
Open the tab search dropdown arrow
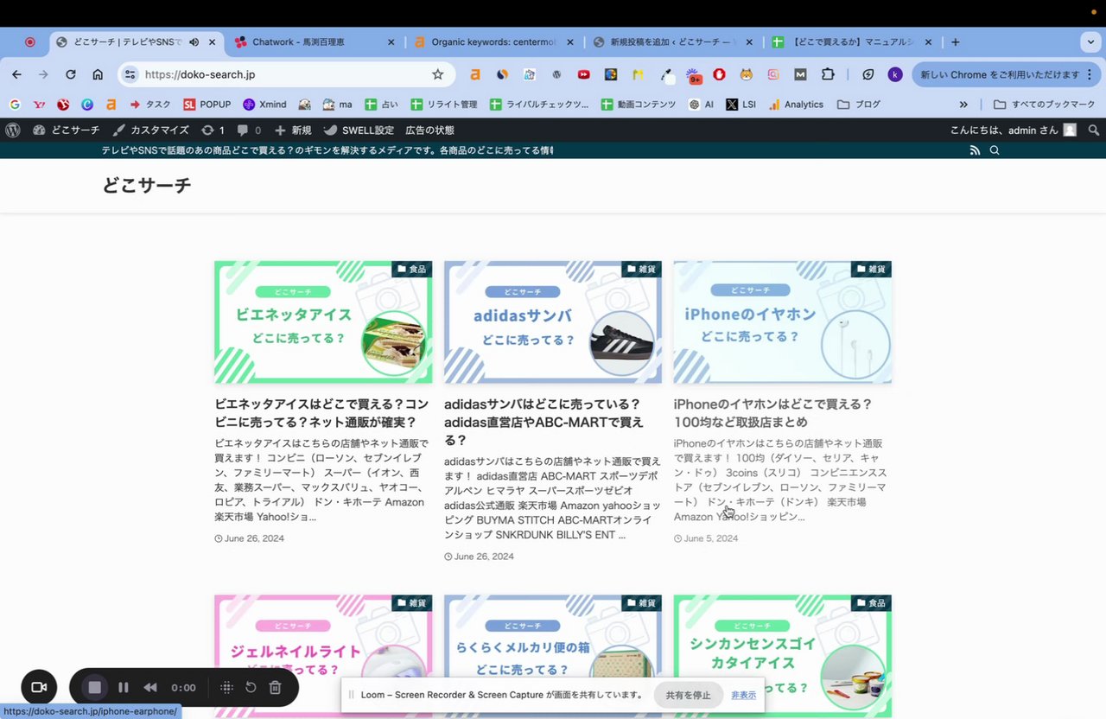[x=1090, y=41]
